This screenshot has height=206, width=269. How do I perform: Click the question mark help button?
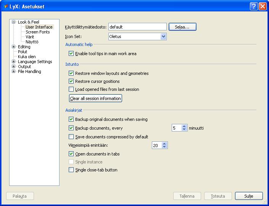coord(254,6)
